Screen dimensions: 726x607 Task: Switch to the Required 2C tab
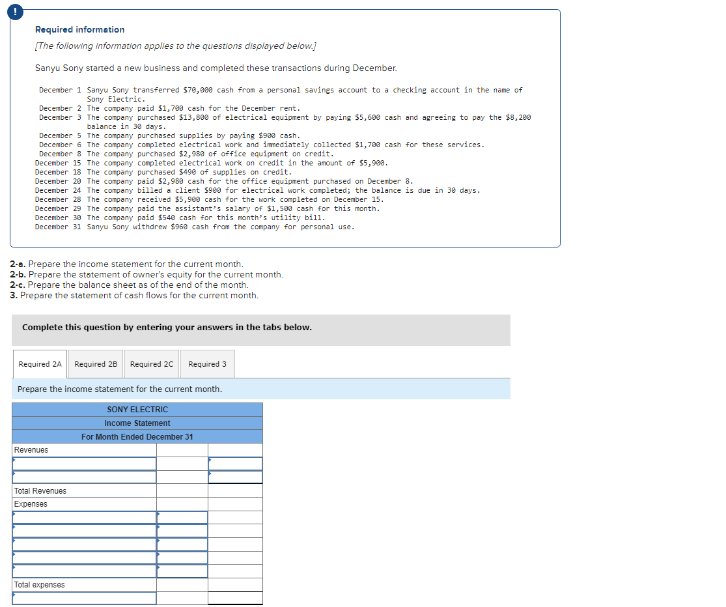click(151, 364)
